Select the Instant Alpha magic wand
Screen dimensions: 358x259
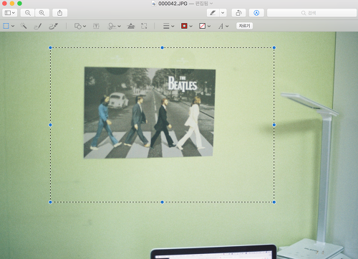pos(24,26)
